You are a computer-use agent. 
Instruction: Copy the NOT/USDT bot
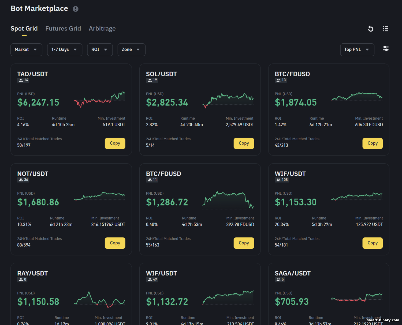115,243
